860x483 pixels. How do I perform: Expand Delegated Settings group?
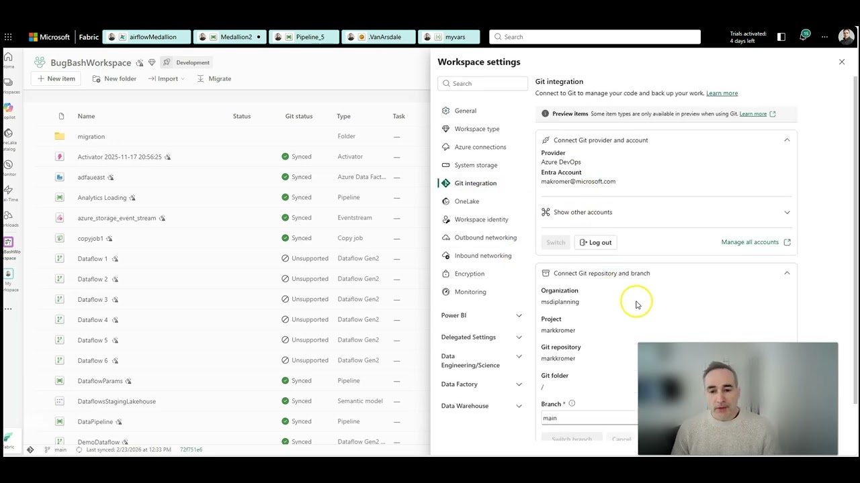(x=519, y=337)
